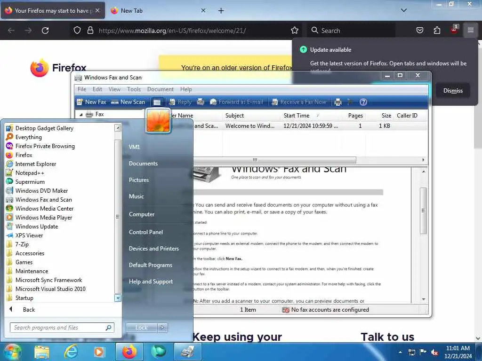482x361 pixels.
Task: Reload the Firefox page
Action: 45,31
